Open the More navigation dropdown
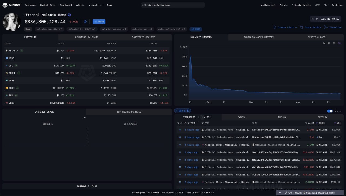The width and height of the screenshot is (346, 196). [x=109, y=5]
